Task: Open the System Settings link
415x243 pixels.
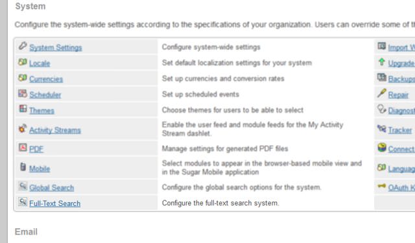Action: 56,47
